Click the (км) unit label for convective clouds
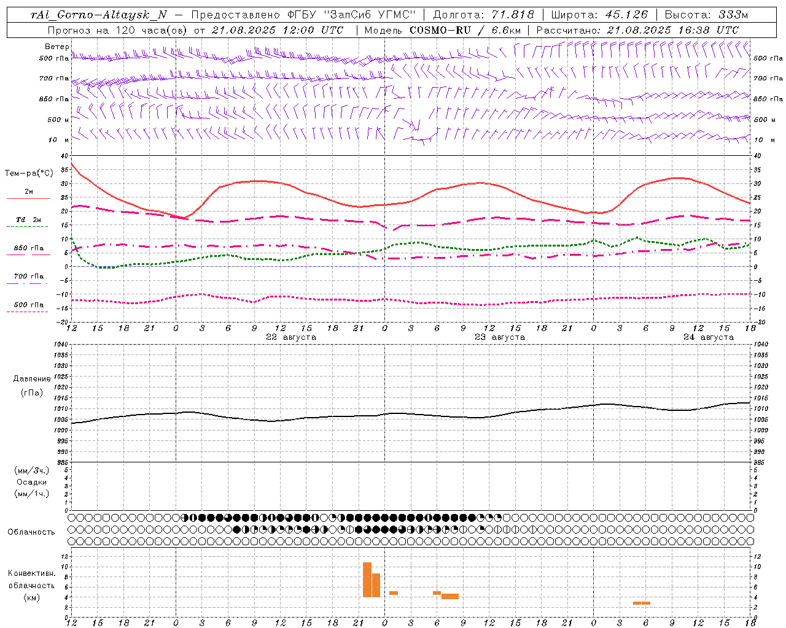The height and width of the screenshot is (628, 786). [x=31, y=597]
